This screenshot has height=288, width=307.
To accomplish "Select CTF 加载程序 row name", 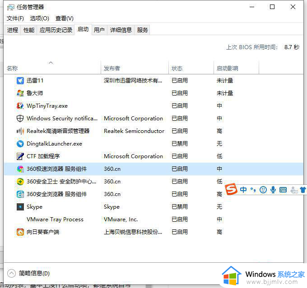I will 43,156.
